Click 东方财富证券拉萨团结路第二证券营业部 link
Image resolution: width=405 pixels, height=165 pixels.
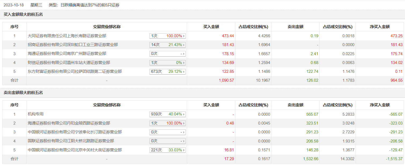75,72
